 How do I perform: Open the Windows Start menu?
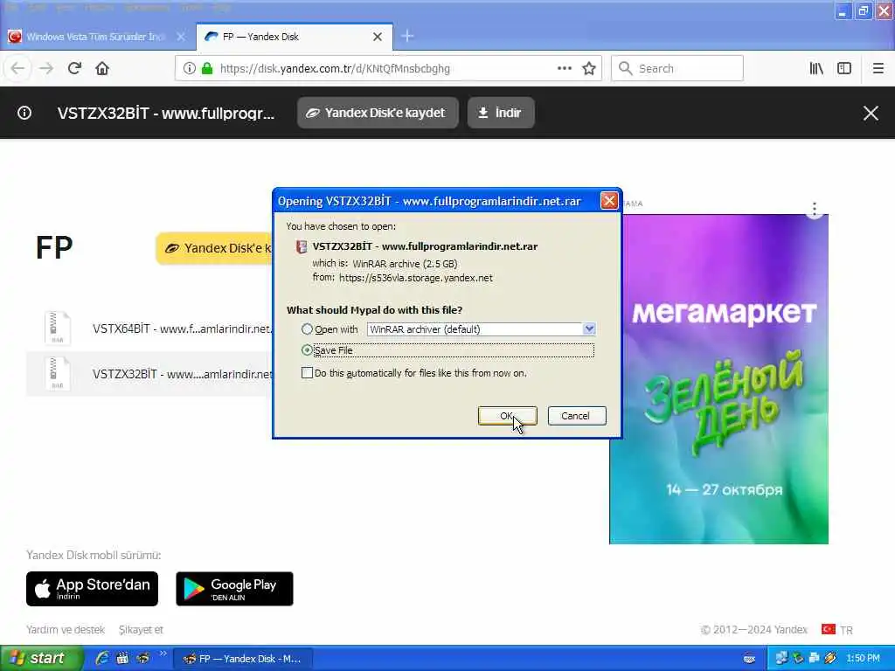(40, 659)
